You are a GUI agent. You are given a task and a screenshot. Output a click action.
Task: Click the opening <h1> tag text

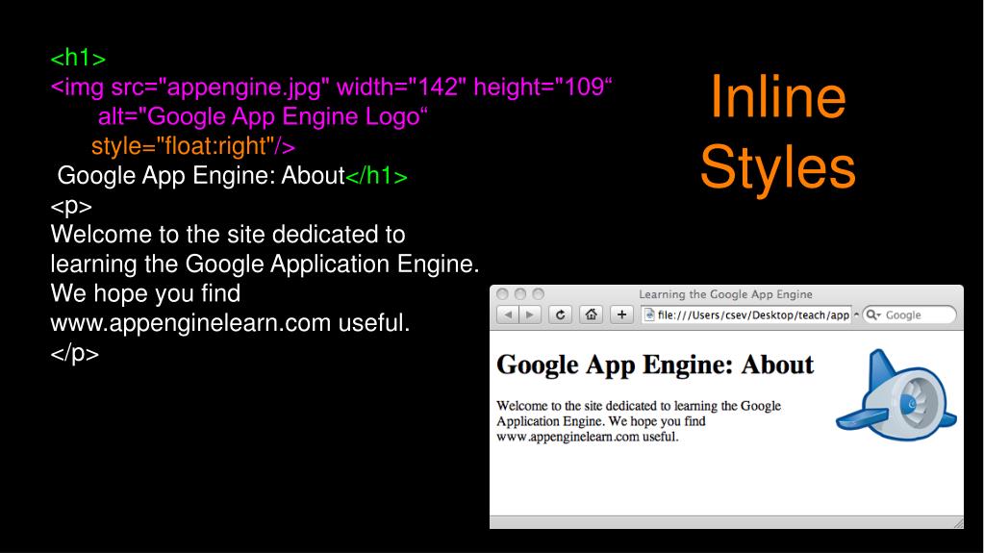pyautogui.click(x=79, y=58)
